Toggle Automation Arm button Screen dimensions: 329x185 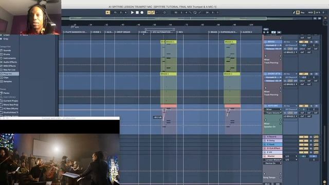click(153, 12)
